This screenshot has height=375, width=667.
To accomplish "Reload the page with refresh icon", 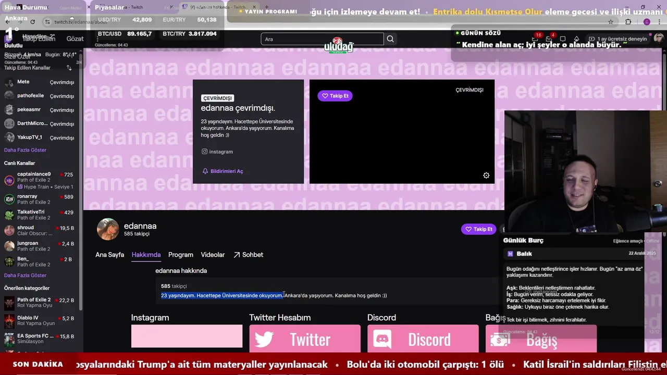I will tap(33, 22).
